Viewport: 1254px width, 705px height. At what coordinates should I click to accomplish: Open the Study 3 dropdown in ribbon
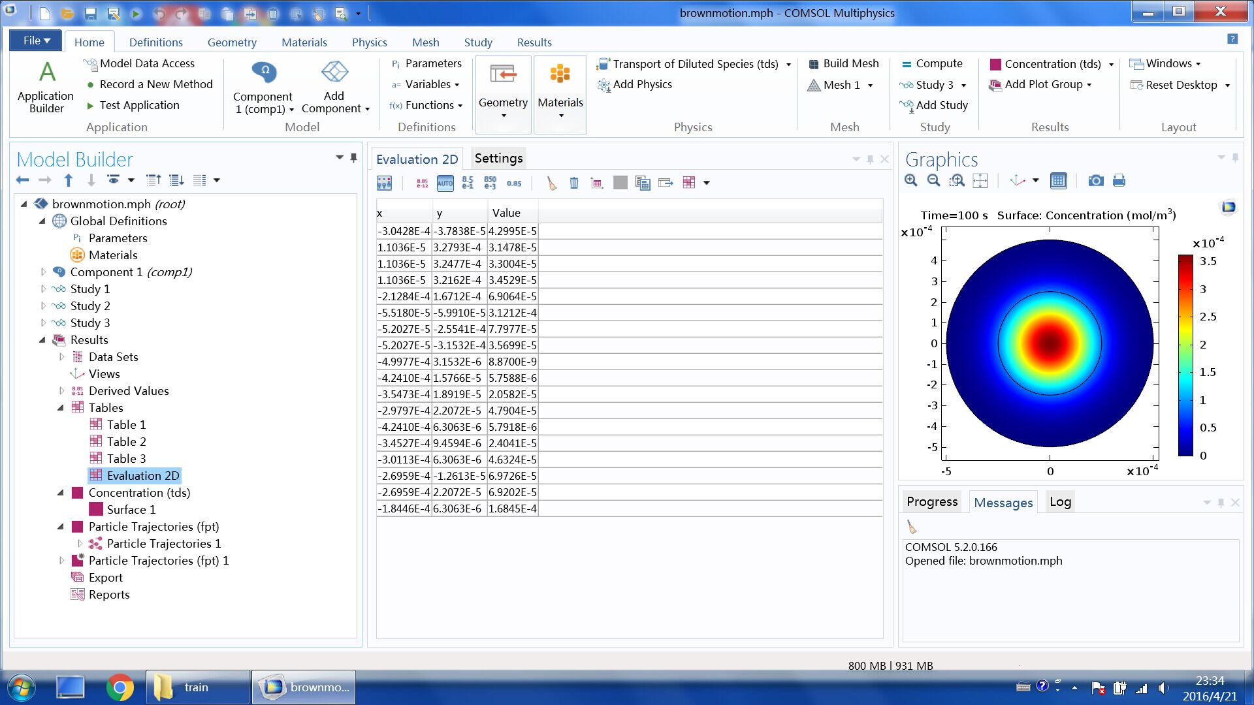point(964,86)
